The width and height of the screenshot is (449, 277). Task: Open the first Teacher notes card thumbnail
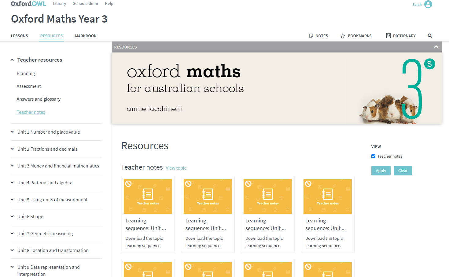[148, 196]
